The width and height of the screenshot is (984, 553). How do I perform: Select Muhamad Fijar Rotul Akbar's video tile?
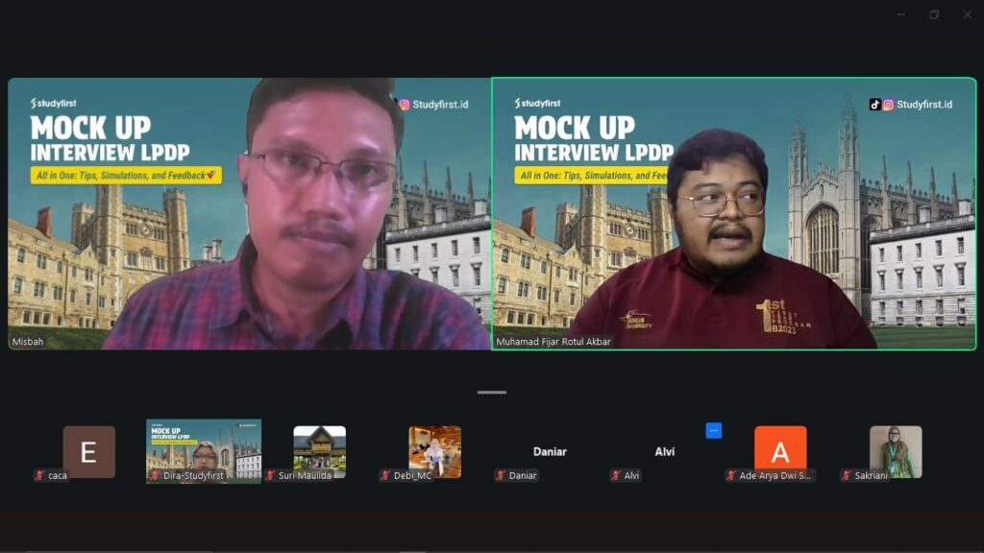(x=733, y=213)
